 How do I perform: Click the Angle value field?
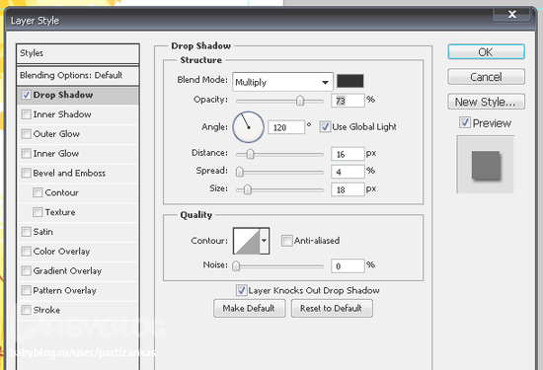click(x=286, y=127)
